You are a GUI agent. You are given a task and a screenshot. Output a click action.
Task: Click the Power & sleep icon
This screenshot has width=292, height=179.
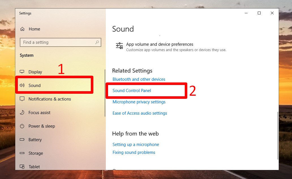(22, 126)
